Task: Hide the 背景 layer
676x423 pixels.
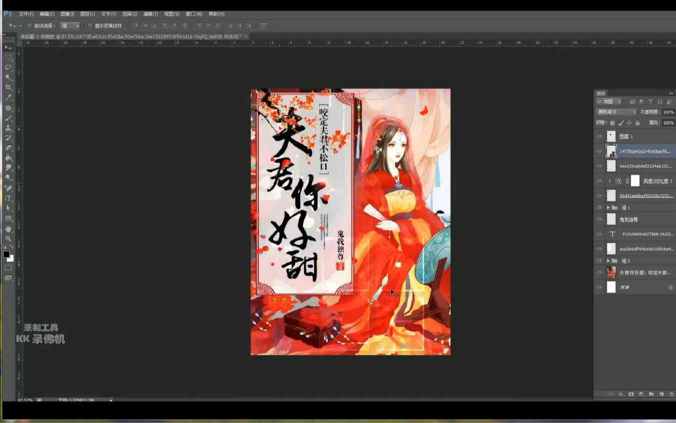Action: tap(599, 287)
